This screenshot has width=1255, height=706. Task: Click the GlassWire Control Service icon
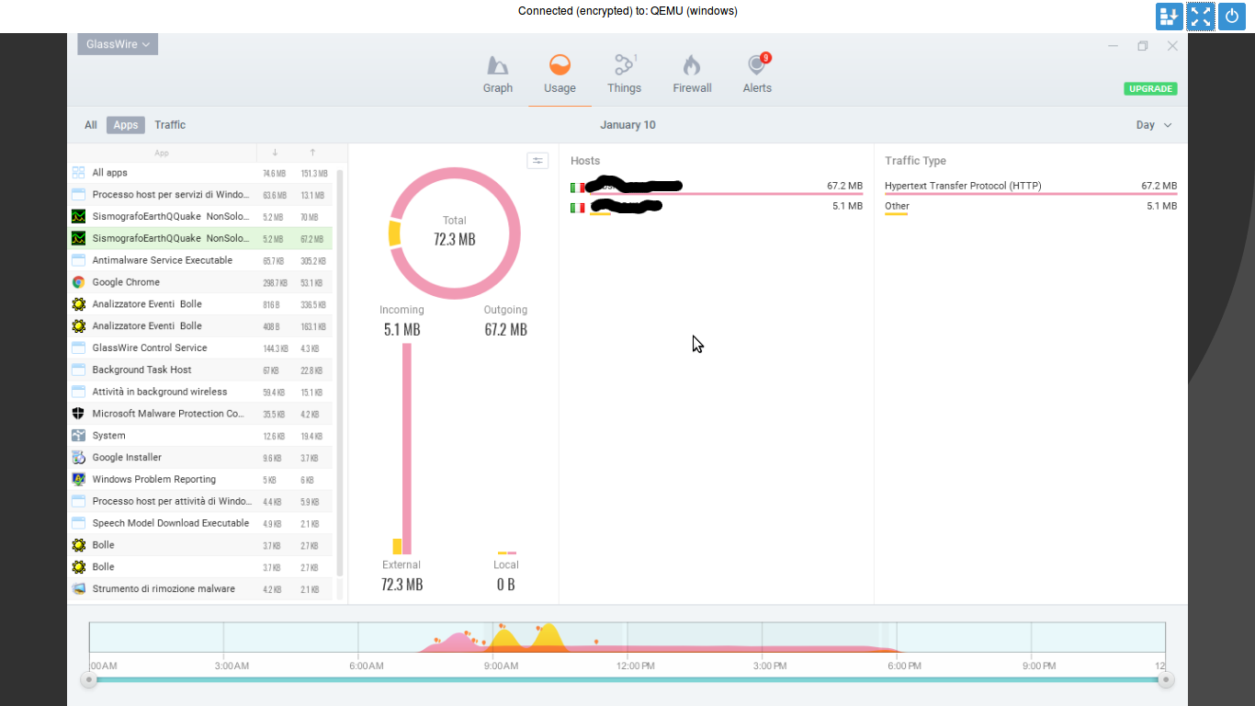click(x=79, y=348)
